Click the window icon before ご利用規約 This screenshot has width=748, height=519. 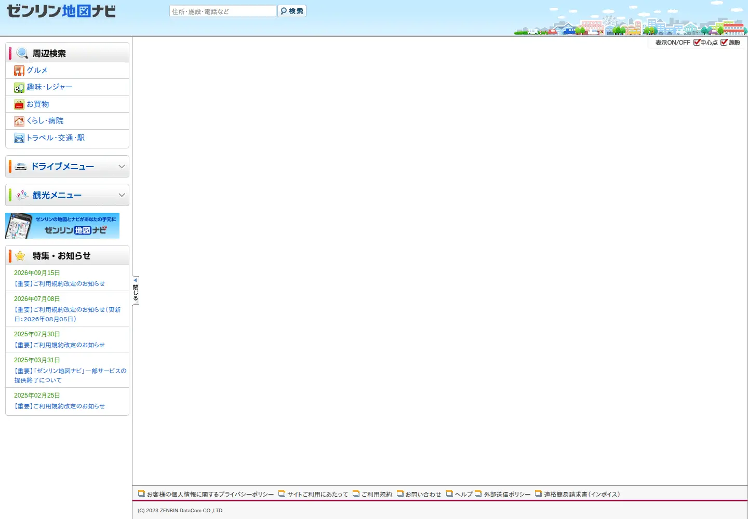tap(356, 494)
